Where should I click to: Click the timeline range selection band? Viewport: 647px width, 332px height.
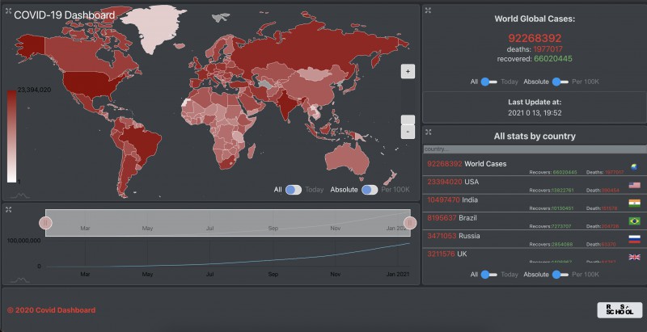(228, 223)
